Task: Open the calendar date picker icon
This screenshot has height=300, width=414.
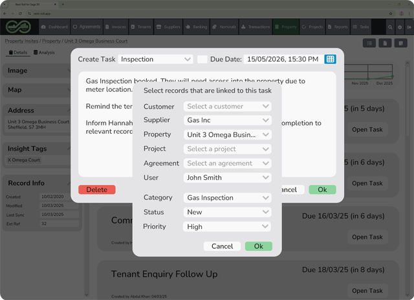Action: (x=330, y=59)
